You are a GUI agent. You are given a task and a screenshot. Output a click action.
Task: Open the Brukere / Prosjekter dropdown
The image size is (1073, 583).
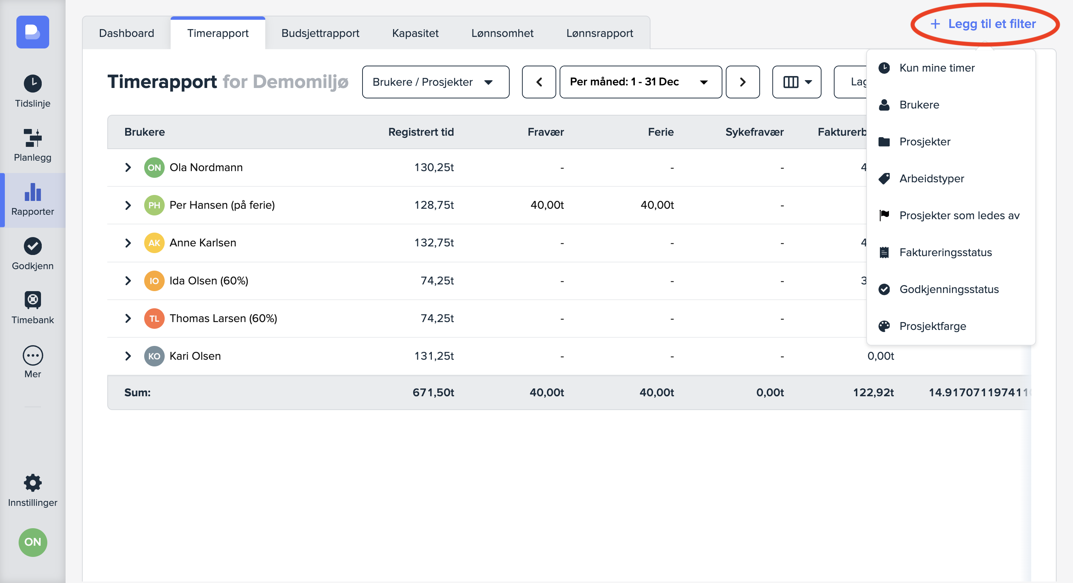[435, 82]
